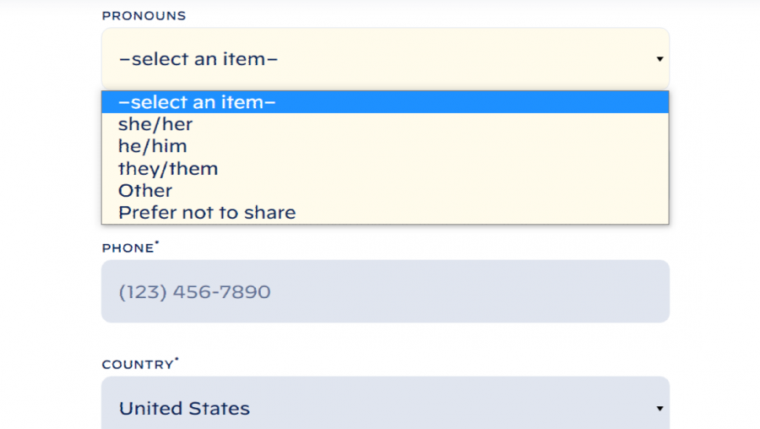Select the 'she/her' pronoun option
The image size is (760, 429).
click(x=155, y=124)
